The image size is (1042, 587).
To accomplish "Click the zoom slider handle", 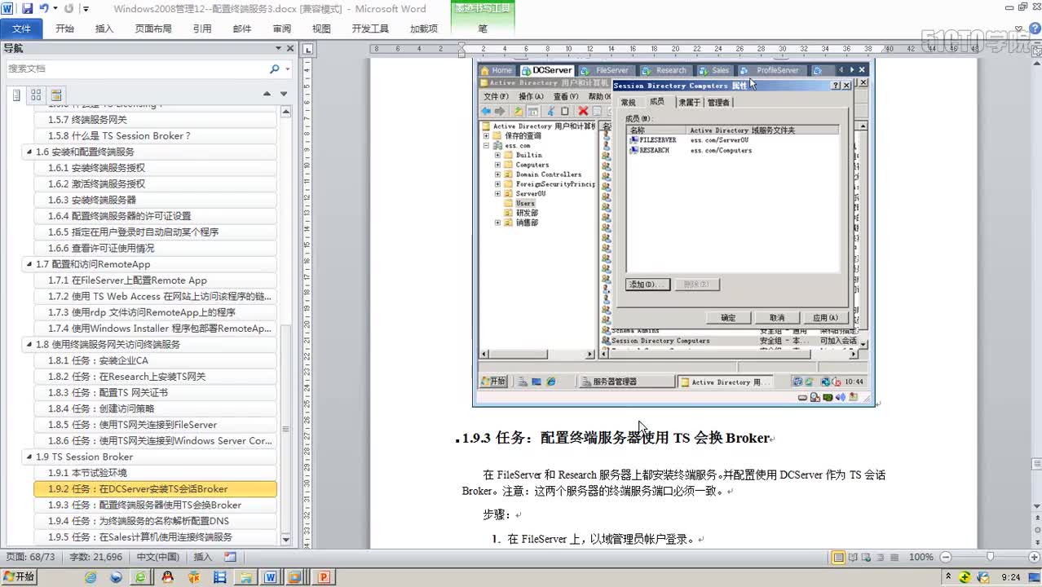I will tap(990, 558).
